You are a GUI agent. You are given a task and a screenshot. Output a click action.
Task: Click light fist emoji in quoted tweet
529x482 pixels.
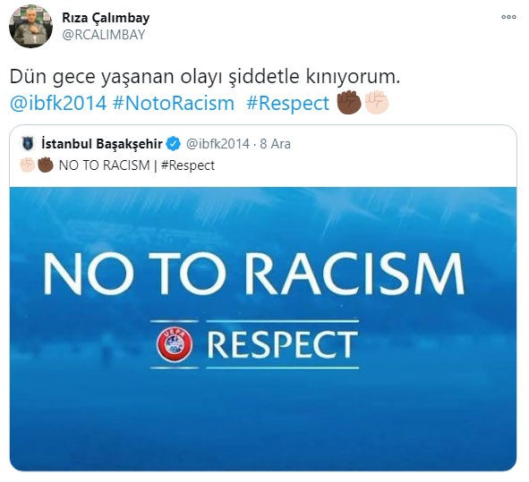[x=27, y=165]
